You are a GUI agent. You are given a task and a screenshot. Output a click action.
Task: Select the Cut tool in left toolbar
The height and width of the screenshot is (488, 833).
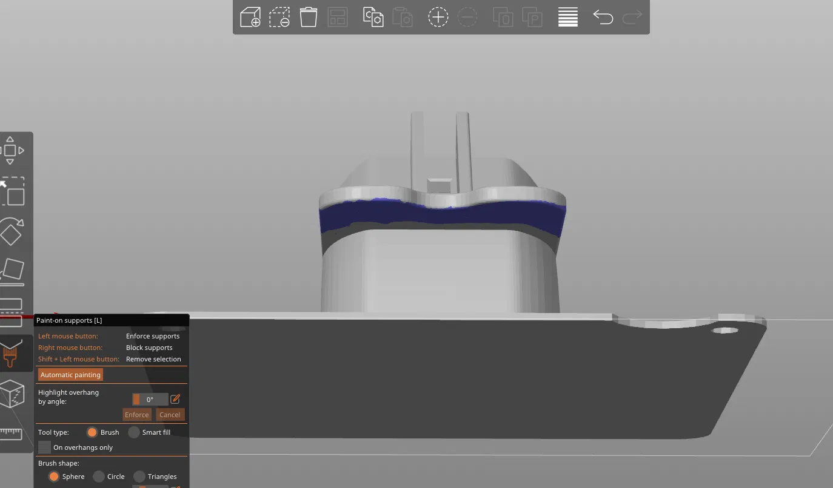click(x=11, y=312)
